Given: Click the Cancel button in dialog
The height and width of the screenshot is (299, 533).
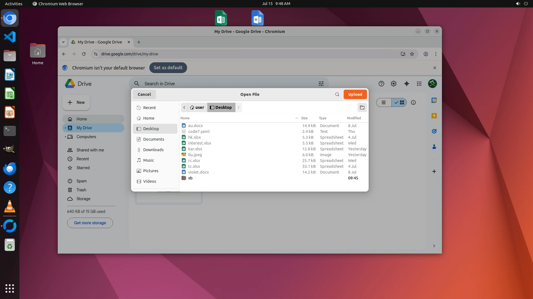Looking at the screenshot, I should click(144, 94).
